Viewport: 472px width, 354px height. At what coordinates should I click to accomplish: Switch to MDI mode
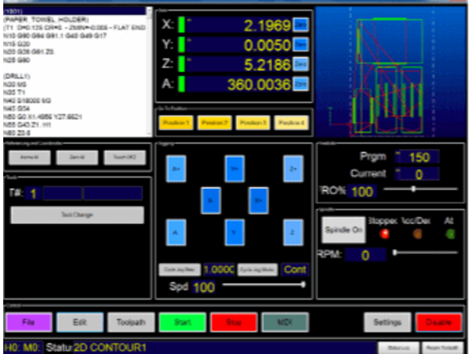tap(285, 322)
